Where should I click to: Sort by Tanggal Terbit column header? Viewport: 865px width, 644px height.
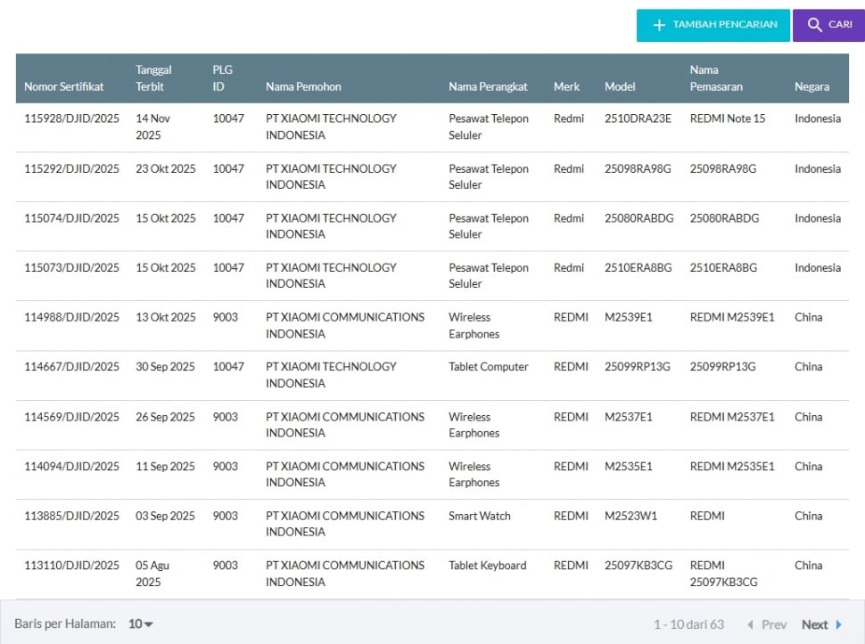coord(153,78)
